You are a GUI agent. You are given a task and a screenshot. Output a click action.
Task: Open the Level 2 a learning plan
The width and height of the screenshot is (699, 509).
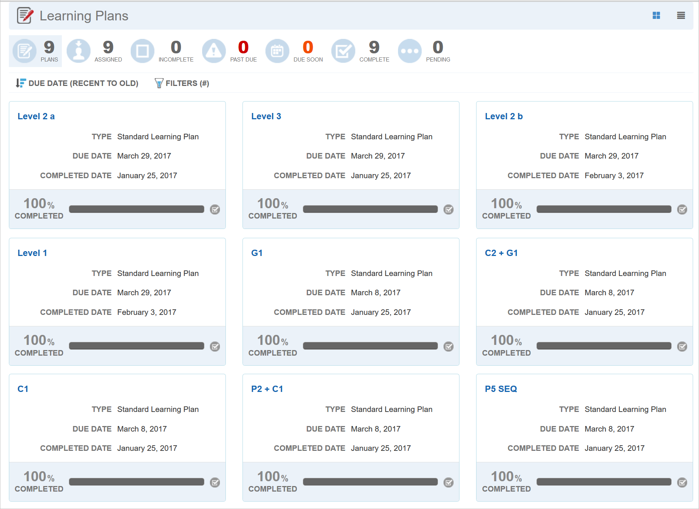36,116
